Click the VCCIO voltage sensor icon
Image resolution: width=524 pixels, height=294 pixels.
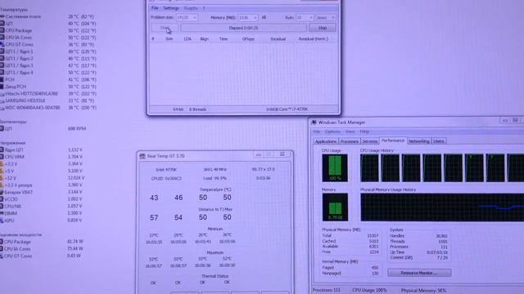coord(2,199)
